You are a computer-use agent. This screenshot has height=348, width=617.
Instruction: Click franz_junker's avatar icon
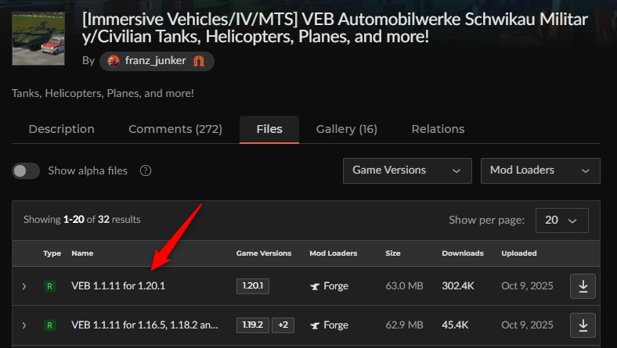point(114,61)
